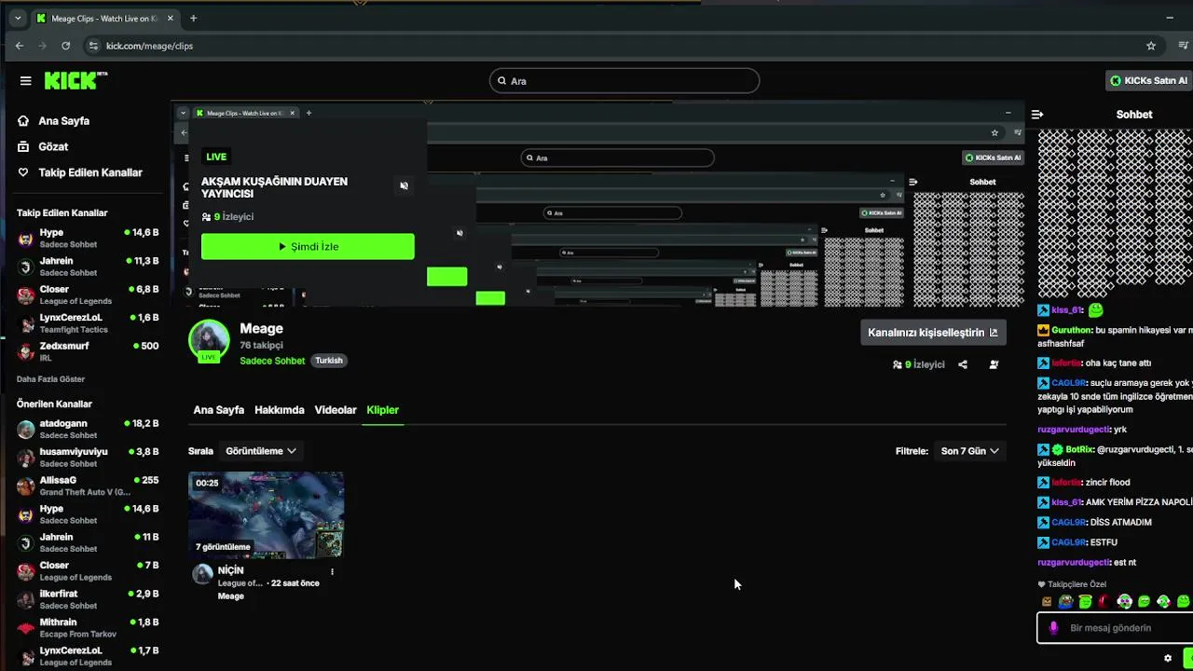Screen dimensions: 1193x671
Task: Click the CAGL9R 'ESTFU' chat message
Action: click(x=1077, y=542)
